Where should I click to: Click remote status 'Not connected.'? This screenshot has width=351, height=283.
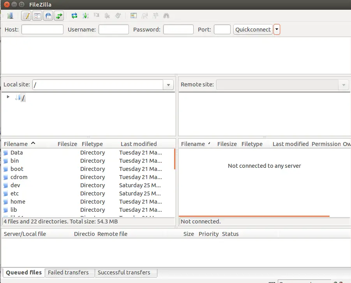tap(201, 221)
